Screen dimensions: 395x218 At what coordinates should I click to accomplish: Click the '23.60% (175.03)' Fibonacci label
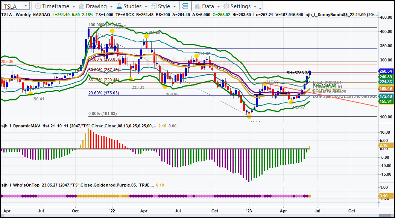click(x=103, y=93)
